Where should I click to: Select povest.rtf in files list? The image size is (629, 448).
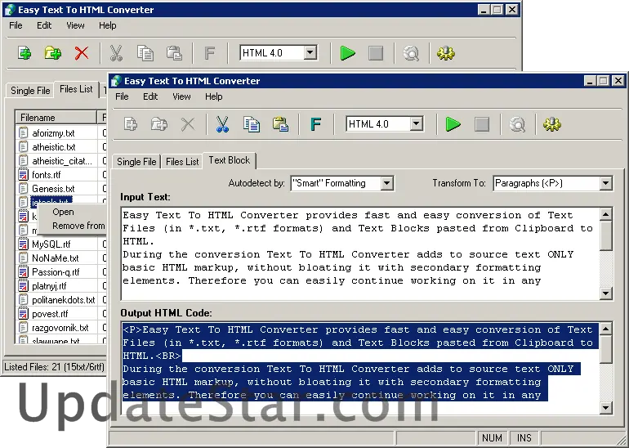click(x=50, y=314)
